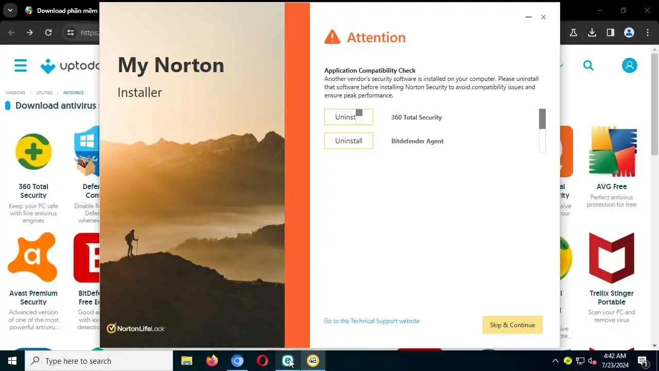Open the network tray icon
The width and height of the screenshot is (659, 371).
(580, 361)
